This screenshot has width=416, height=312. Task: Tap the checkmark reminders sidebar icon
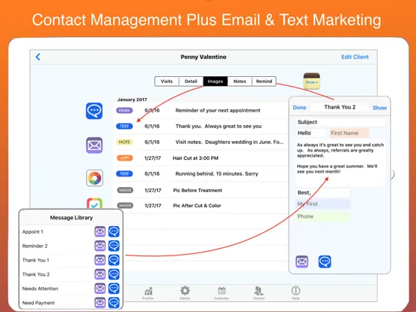click(94, 203)
